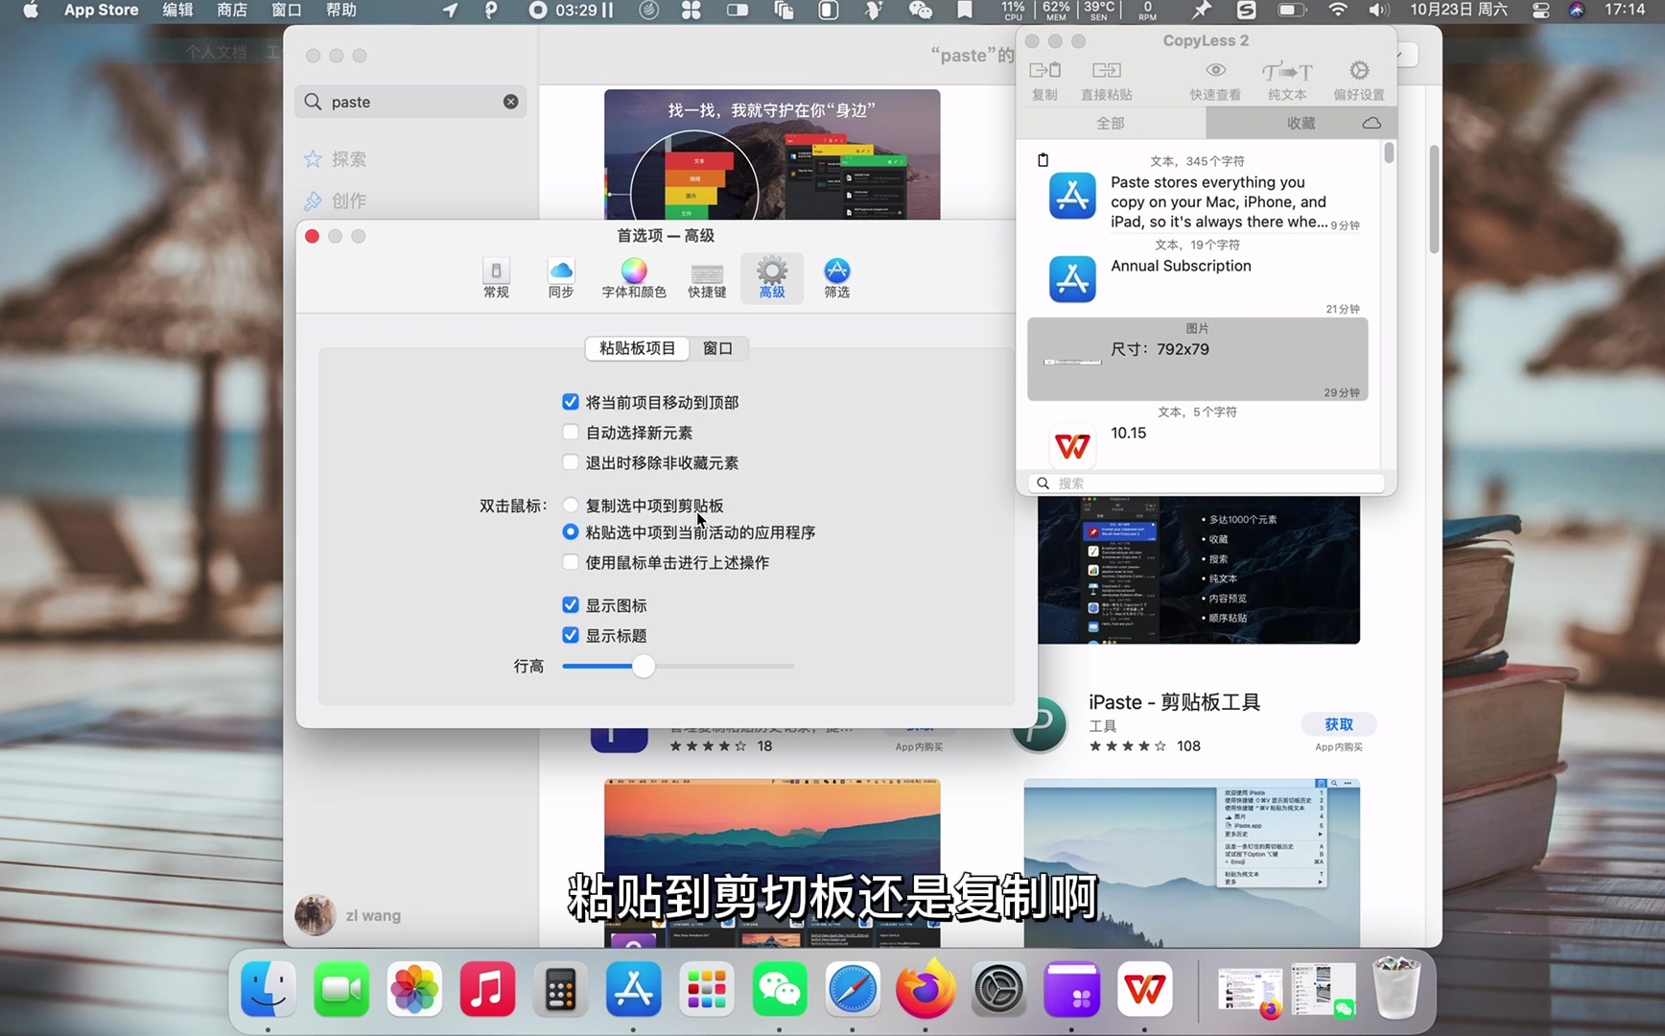Open the App Store menu in menu bar
The width and height of the screenshot is (1665, 1036).
(x=101, y=11)
